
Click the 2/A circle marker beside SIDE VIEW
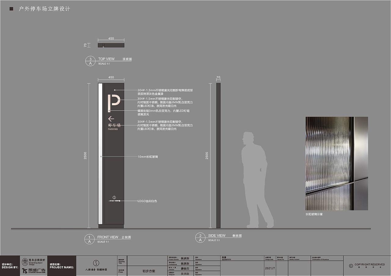pyautogui.click(x=200, y=238)
